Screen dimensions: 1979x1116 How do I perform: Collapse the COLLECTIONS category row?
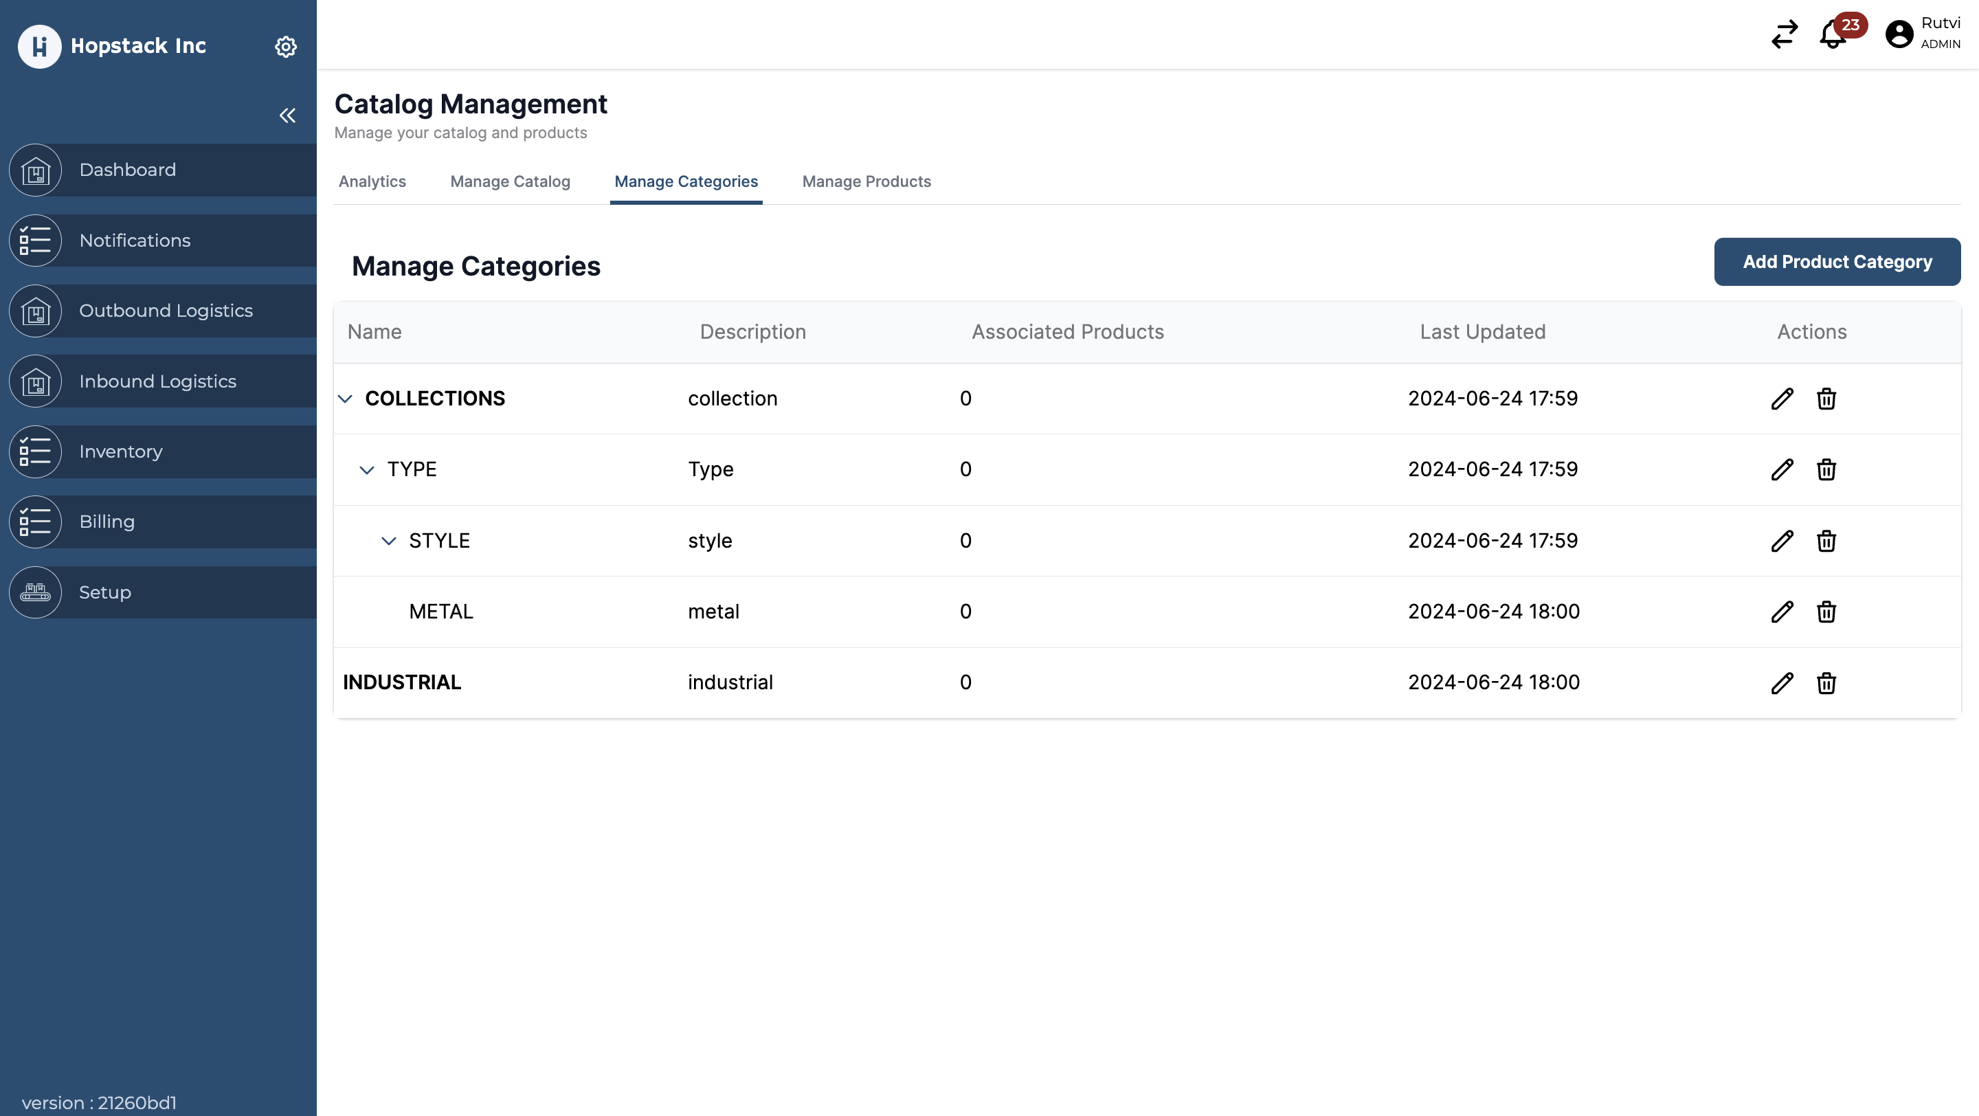coord(345,399)
